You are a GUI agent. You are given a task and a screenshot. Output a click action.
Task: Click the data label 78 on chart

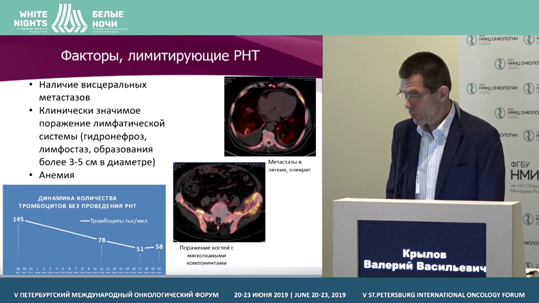pyautogui.click(x=101, y=240)
